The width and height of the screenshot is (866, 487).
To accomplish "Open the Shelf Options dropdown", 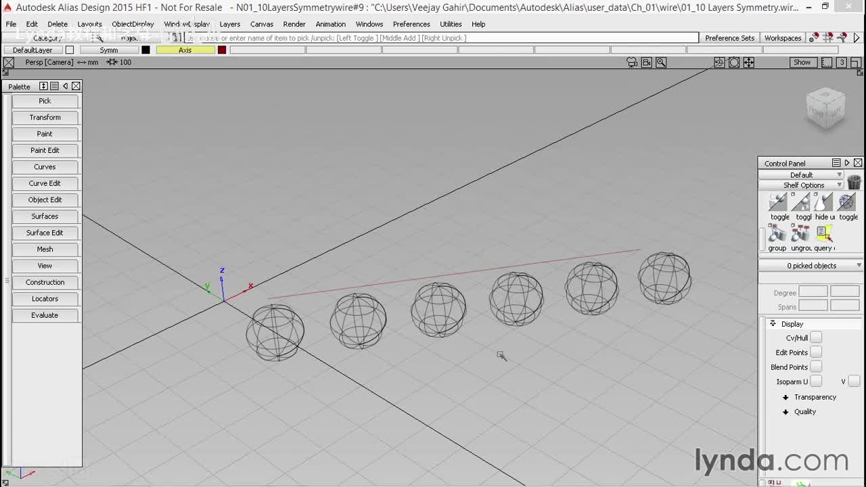I will tap(802, 185).
